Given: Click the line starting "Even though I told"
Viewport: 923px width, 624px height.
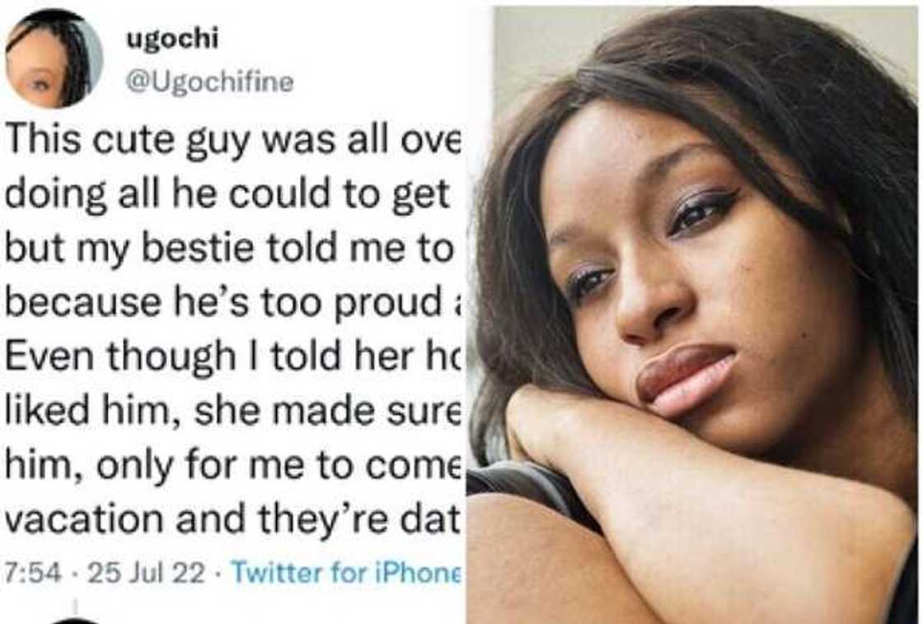Looking at the screenshot, I should pos(235,358).
